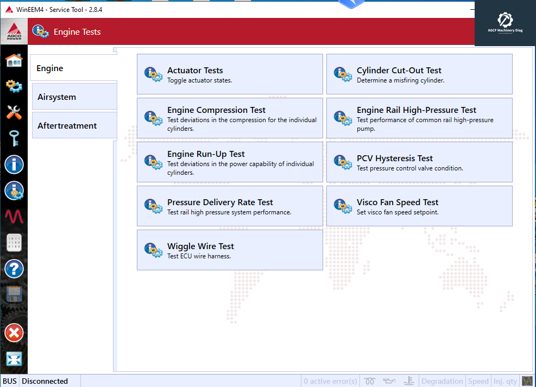Click the key icon in sidebar

pyautogui.click(x=14, y=138)
